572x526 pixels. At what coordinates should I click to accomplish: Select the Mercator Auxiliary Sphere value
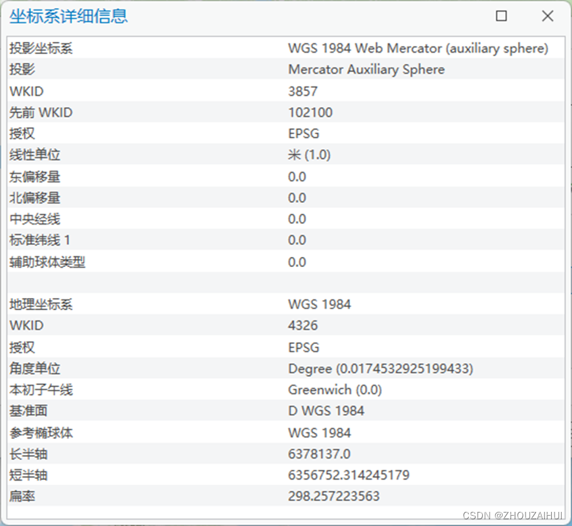tap(366, 69)
